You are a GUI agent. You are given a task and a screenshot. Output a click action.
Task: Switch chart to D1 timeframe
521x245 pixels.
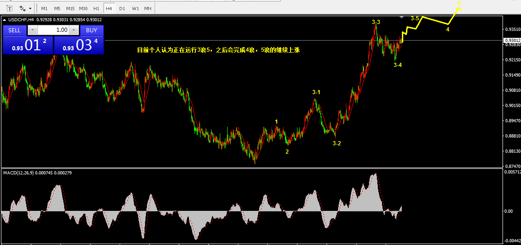pos(122,8)
